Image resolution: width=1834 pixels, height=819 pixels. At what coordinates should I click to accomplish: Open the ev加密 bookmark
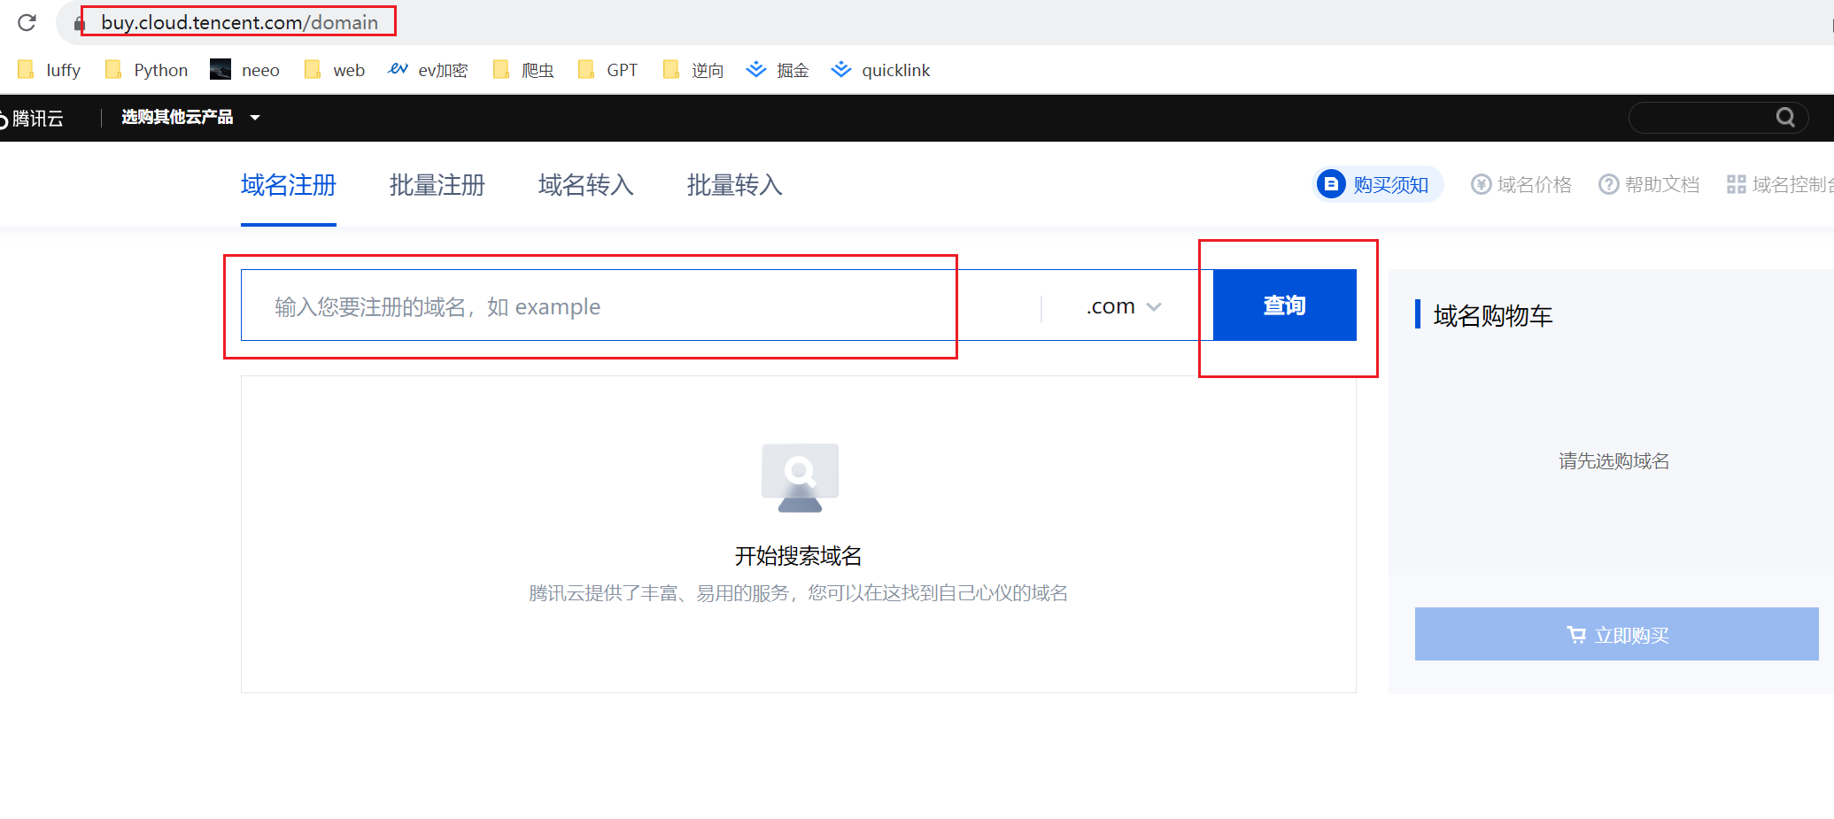[x=428, y=70]
